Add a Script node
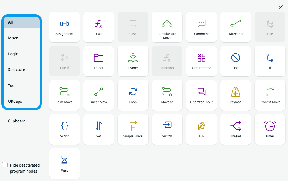 (64, 130)
